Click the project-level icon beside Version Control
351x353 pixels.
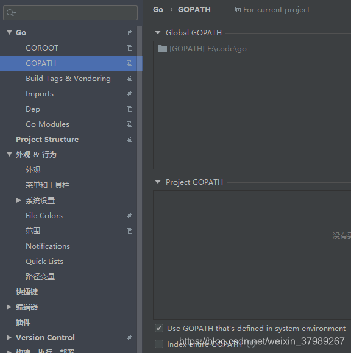[129, 338]
